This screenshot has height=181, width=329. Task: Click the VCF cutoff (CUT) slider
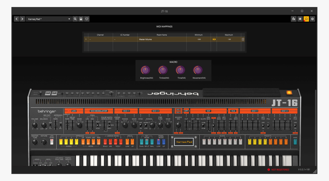(193, 125)
